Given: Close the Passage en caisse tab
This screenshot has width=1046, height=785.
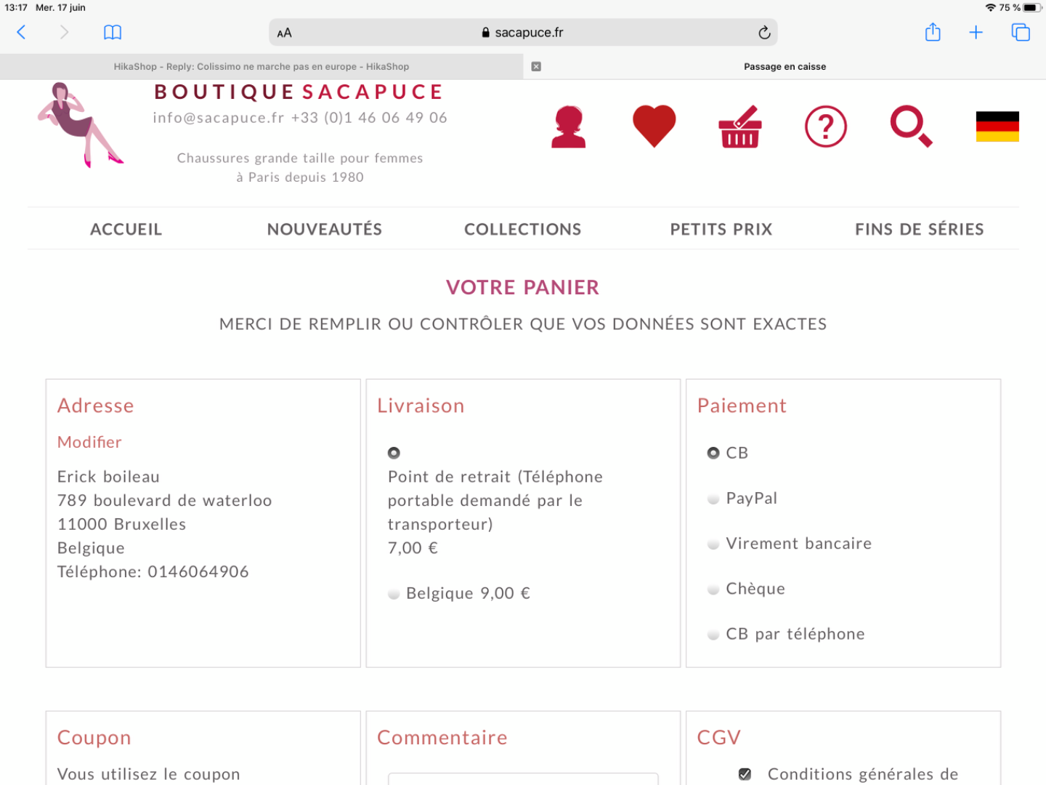Looking at the screenshot, I should [x=536, y=66].
